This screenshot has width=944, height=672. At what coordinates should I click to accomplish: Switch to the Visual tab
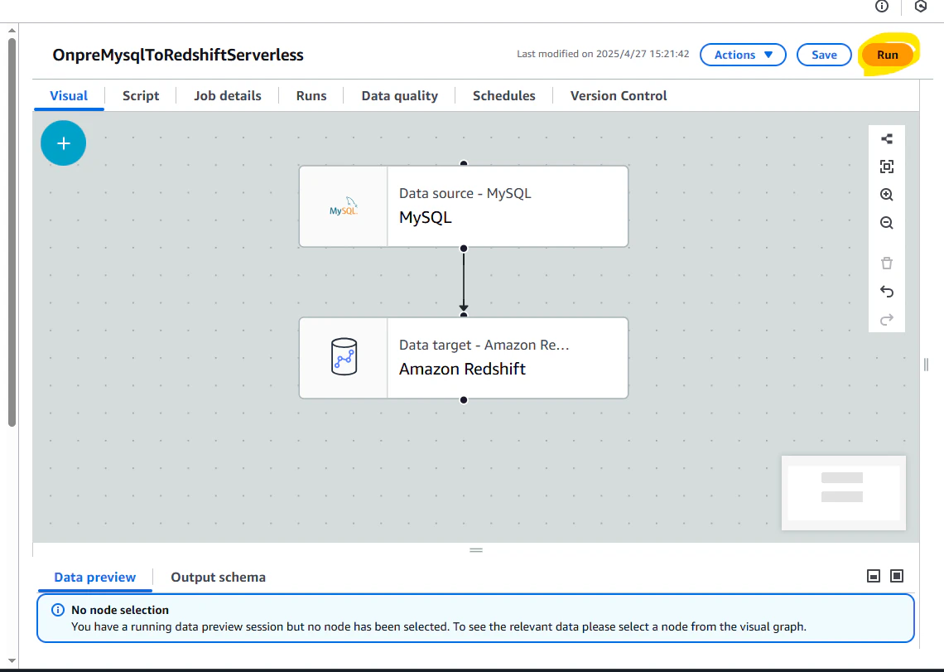coord(69,96)
